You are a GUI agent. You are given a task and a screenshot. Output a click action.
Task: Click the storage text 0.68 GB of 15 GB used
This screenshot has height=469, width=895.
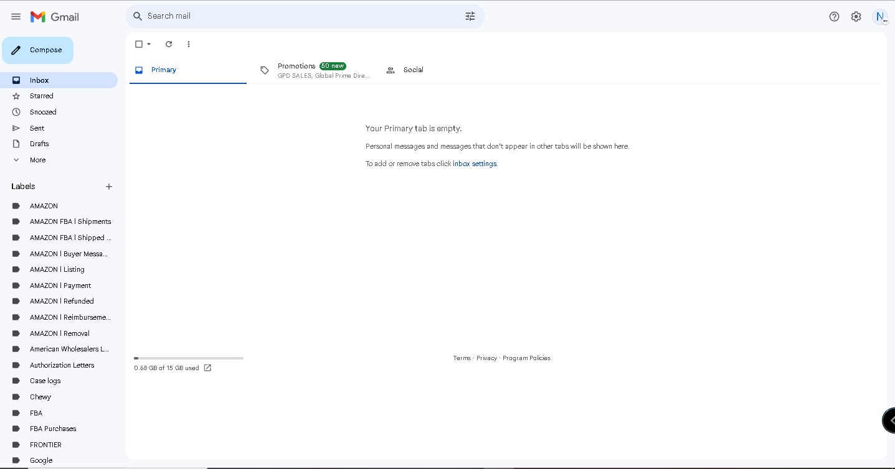point(166,368)
